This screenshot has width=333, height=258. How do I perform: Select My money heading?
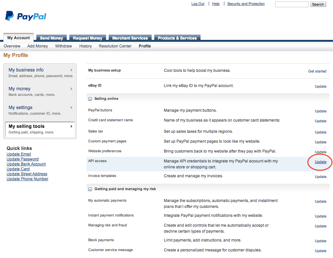pos(19,89)
